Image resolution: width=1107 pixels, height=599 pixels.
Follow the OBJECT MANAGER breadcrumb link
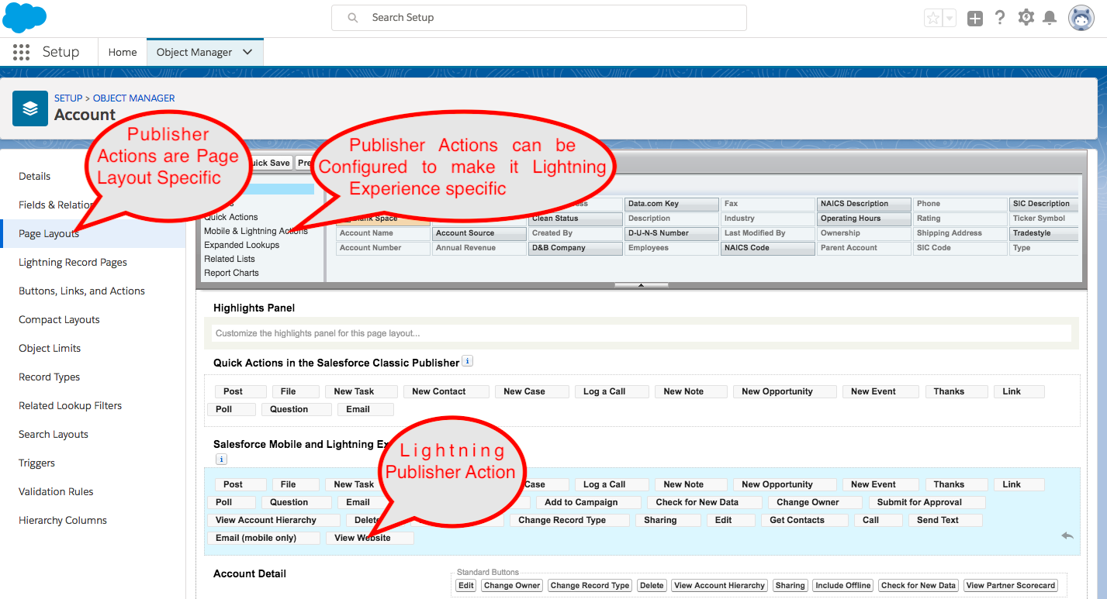tap(134, 98)
